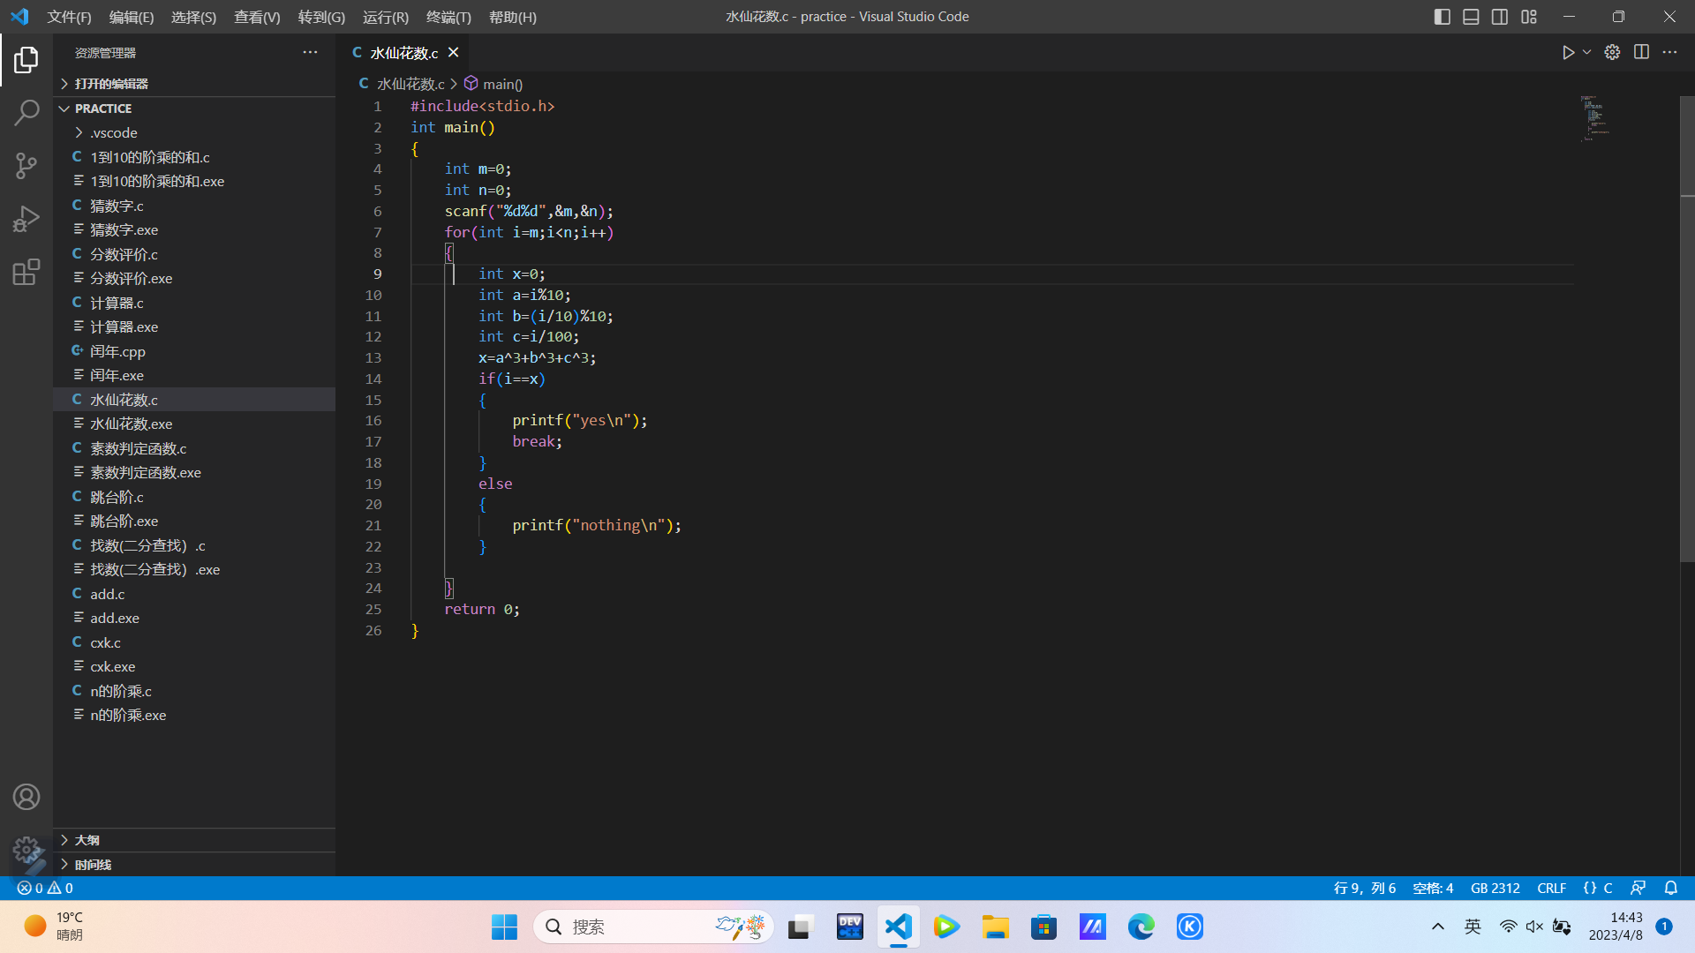Screen dimensions: 1695x953
Task: Open the 终端(T) menu
Action: click(x=448, y=17)
